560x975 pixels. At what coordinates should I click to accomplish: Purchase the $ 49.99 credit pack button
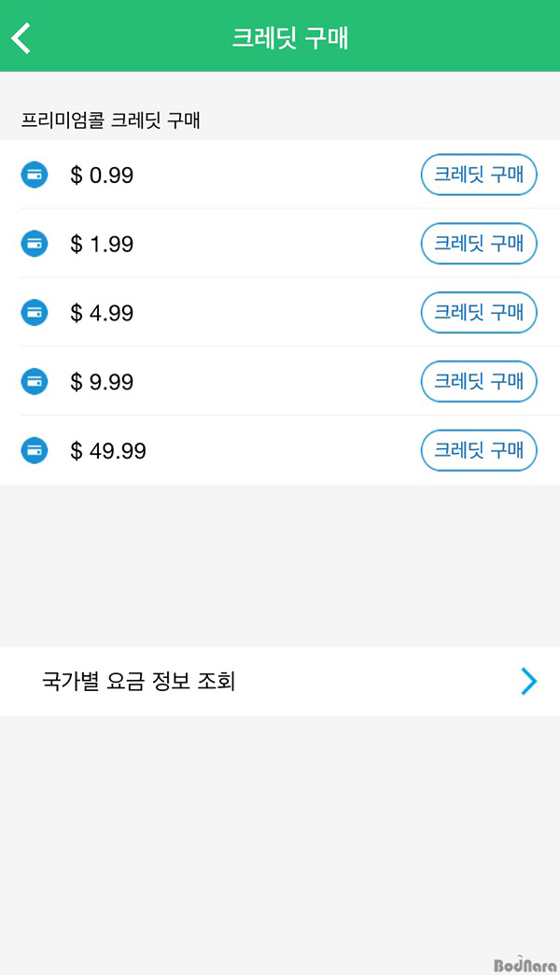pyautogui.click(x=479, y=451)
